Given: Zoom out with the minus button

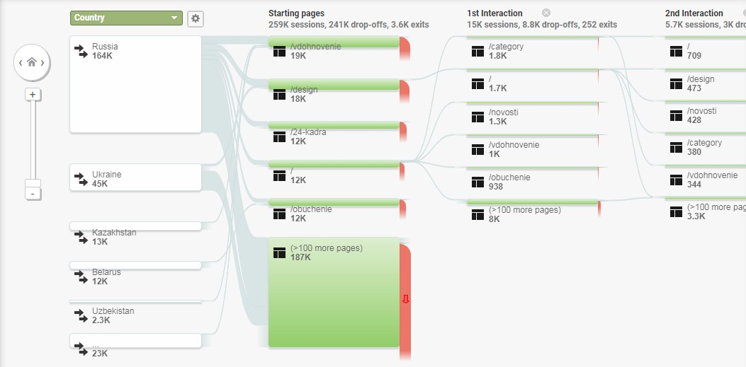Looking at the screenshot, I should coord(33,194).
